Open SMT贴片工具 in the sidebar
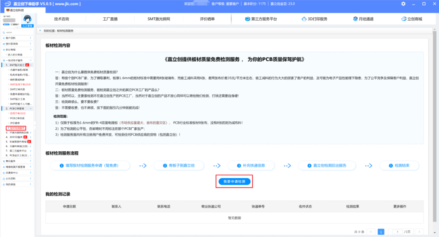The image size is (439, 237). pyautogui.click(x=17, y=99)
